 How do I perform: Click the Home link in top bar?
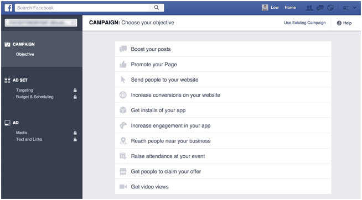[290, 8]
